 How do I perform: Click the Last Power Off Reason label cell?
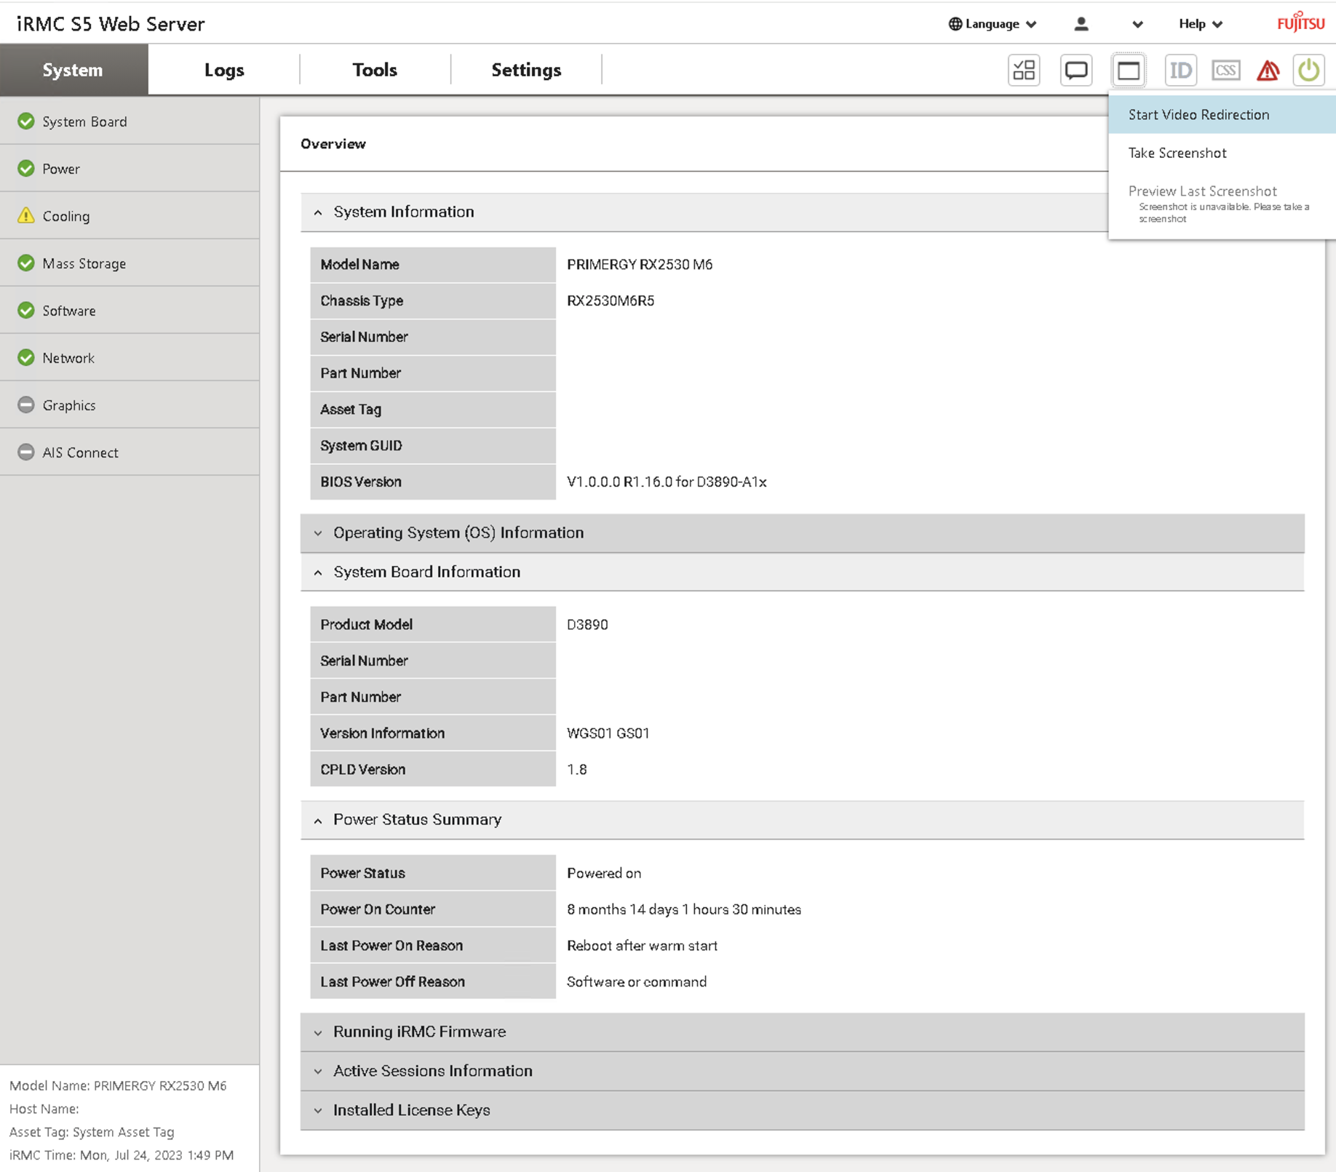[x=433, y=982]
